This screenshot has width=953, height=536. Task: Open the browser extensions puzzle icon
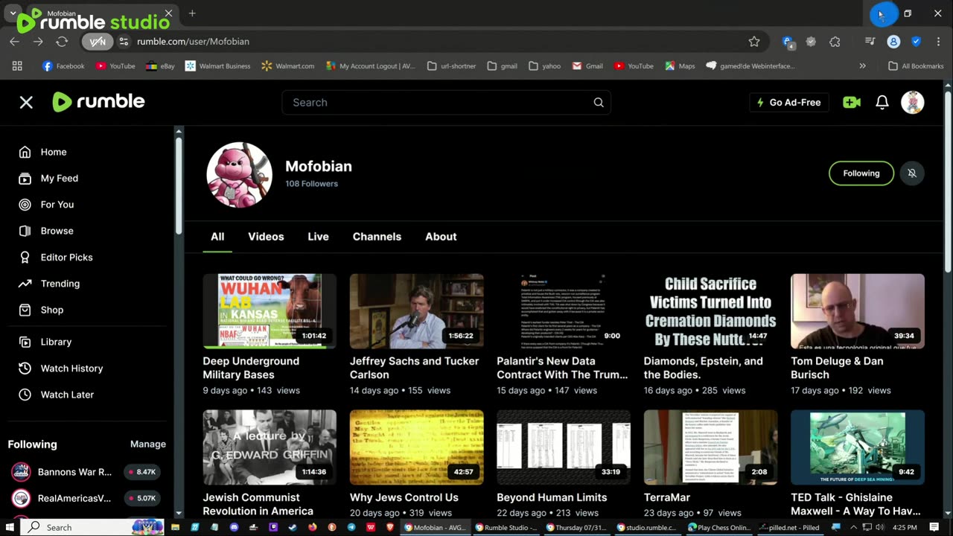[835, 42]
